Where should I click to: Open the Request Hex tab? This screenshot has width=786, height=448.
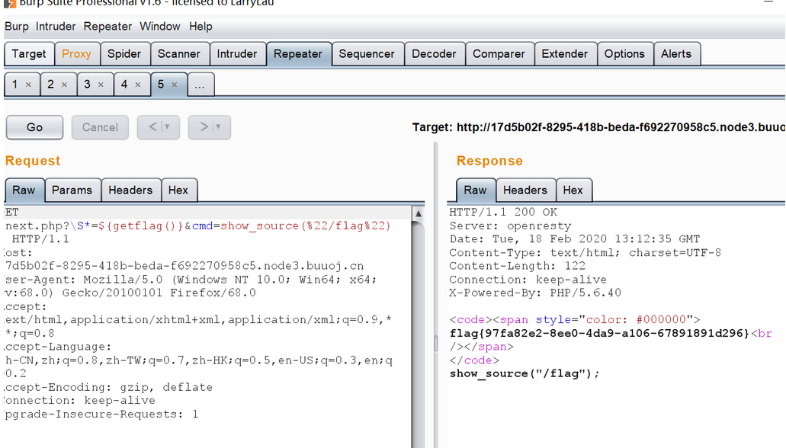[178, 190]
